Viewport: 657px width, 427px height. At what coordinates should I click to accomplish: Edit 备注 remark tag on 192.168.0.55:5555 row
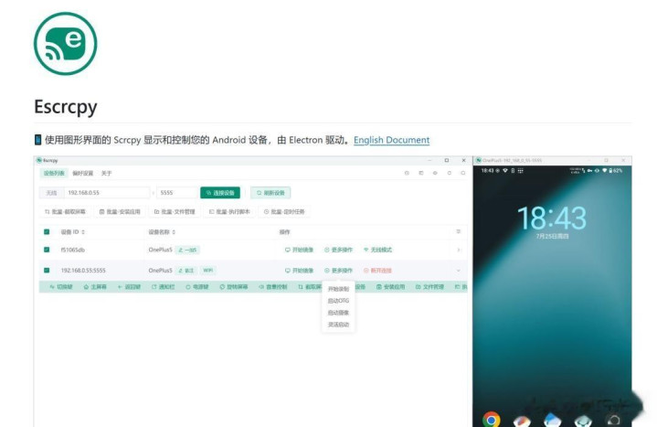tap(186, 271)
